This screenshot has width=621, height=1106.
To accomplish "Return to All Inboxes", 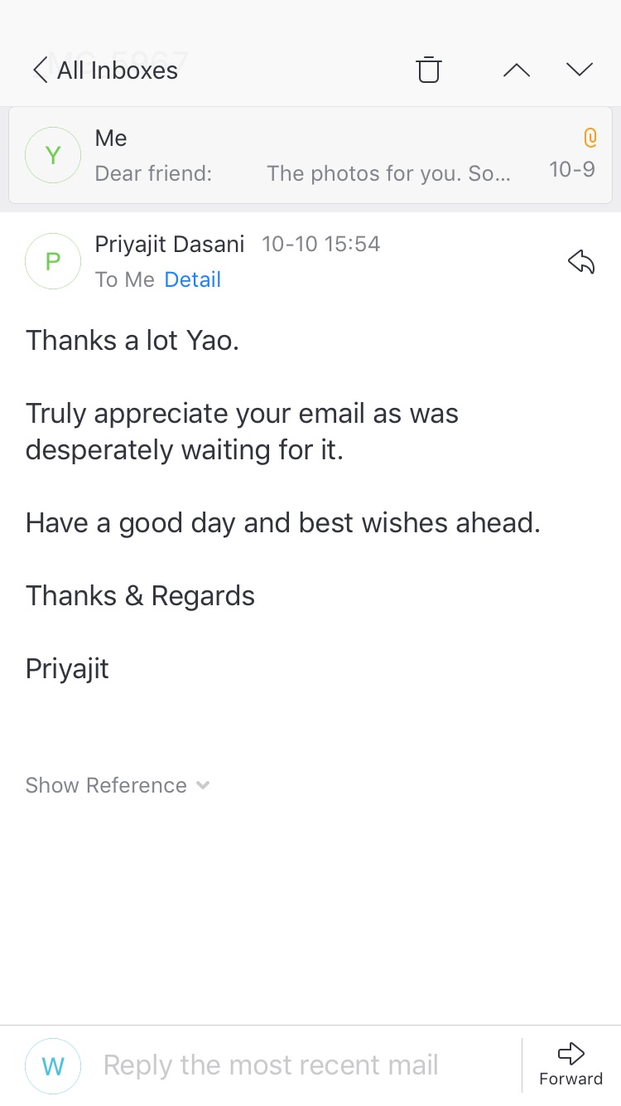I will [117, 70].
